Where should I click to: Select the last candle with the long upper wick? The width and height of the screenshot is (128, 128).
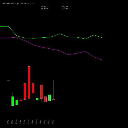[54, 100]
